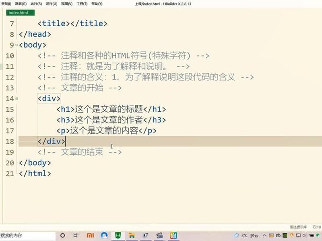Click the closing </head> tag
The image size is (322, 241).
point(35,34)
